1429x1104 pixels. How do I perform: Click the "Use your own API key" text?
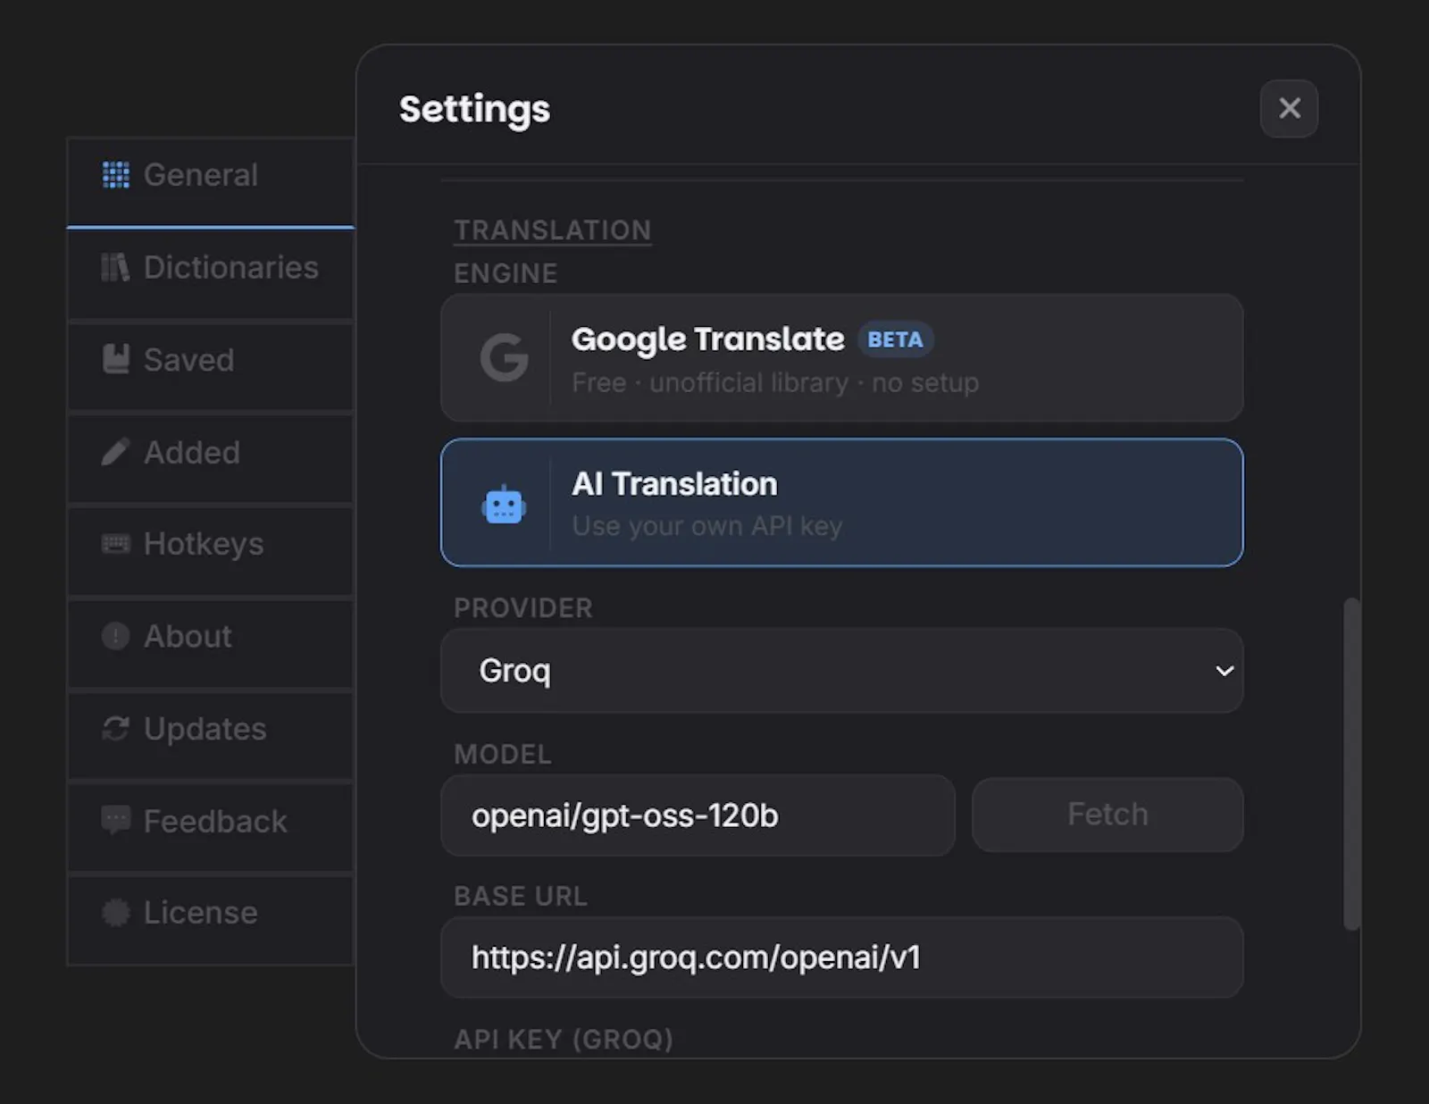click(x=707, y=526)
